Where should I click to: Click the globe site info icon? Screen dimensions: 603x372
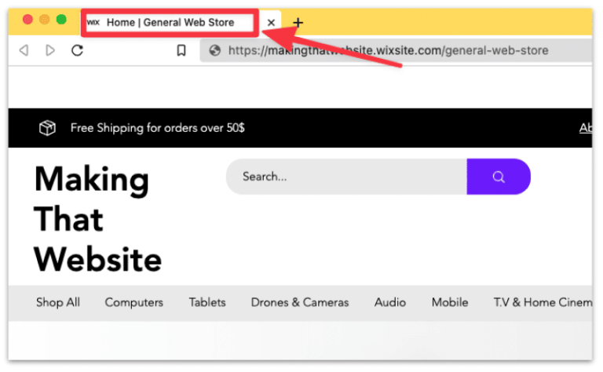pos(214,50)
